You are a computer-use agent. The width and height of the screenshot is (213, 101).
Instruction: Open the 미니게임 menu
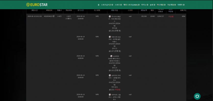coord(161,5)
